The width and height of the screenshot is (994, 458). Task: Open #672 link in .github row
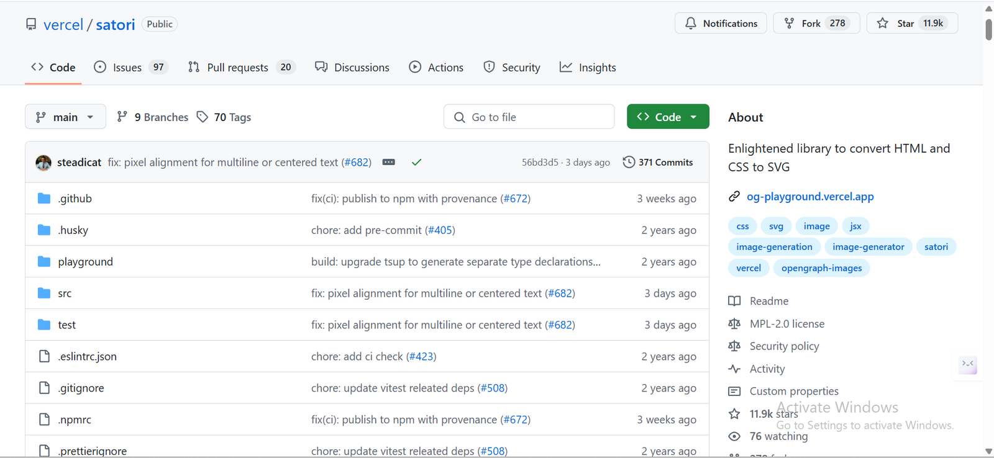click(x=516, y=199)
